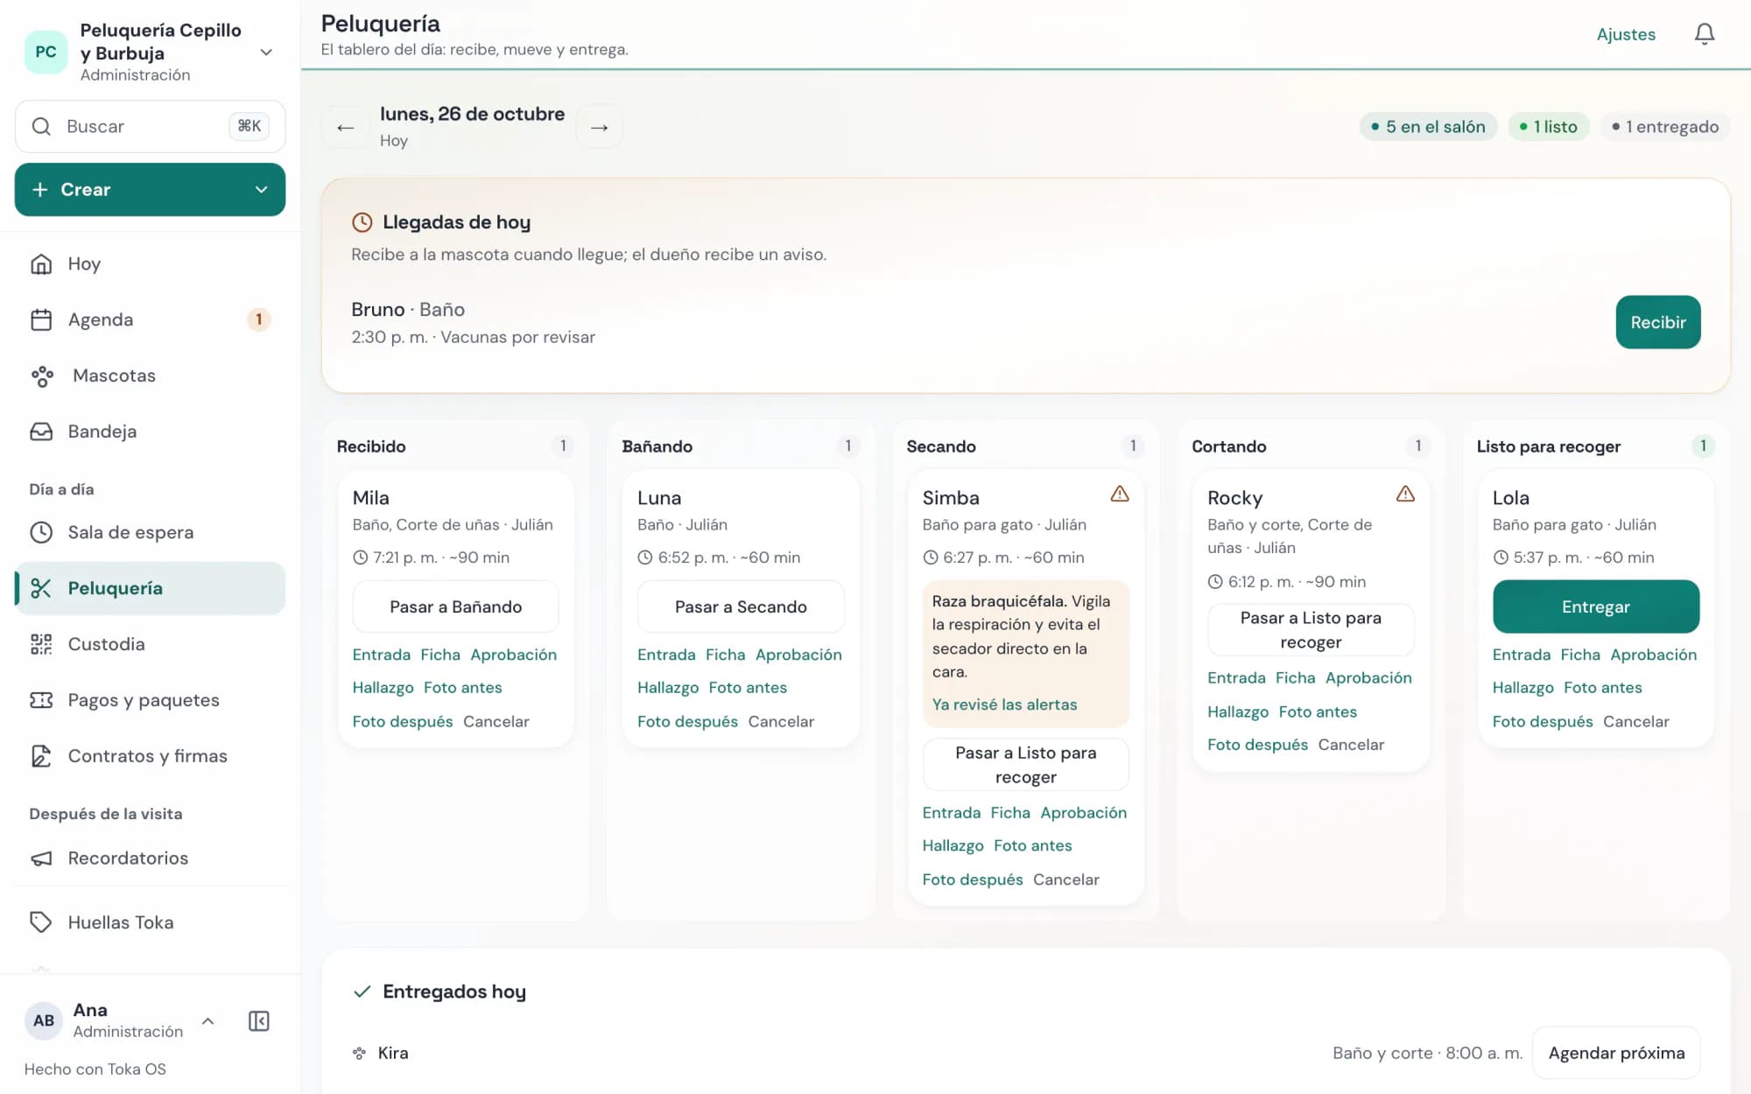Image resolution: width=1751 pixels, height=1094 pixels.
Task: Open Foto después link on Mila's card
Action: [x=403, y=721]
